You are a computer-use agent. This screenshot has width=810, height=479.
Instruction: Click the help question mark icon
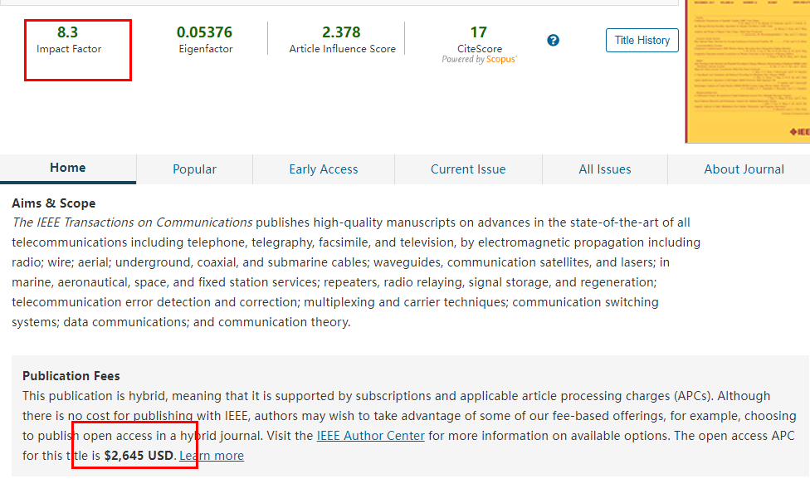coord(553,39)
